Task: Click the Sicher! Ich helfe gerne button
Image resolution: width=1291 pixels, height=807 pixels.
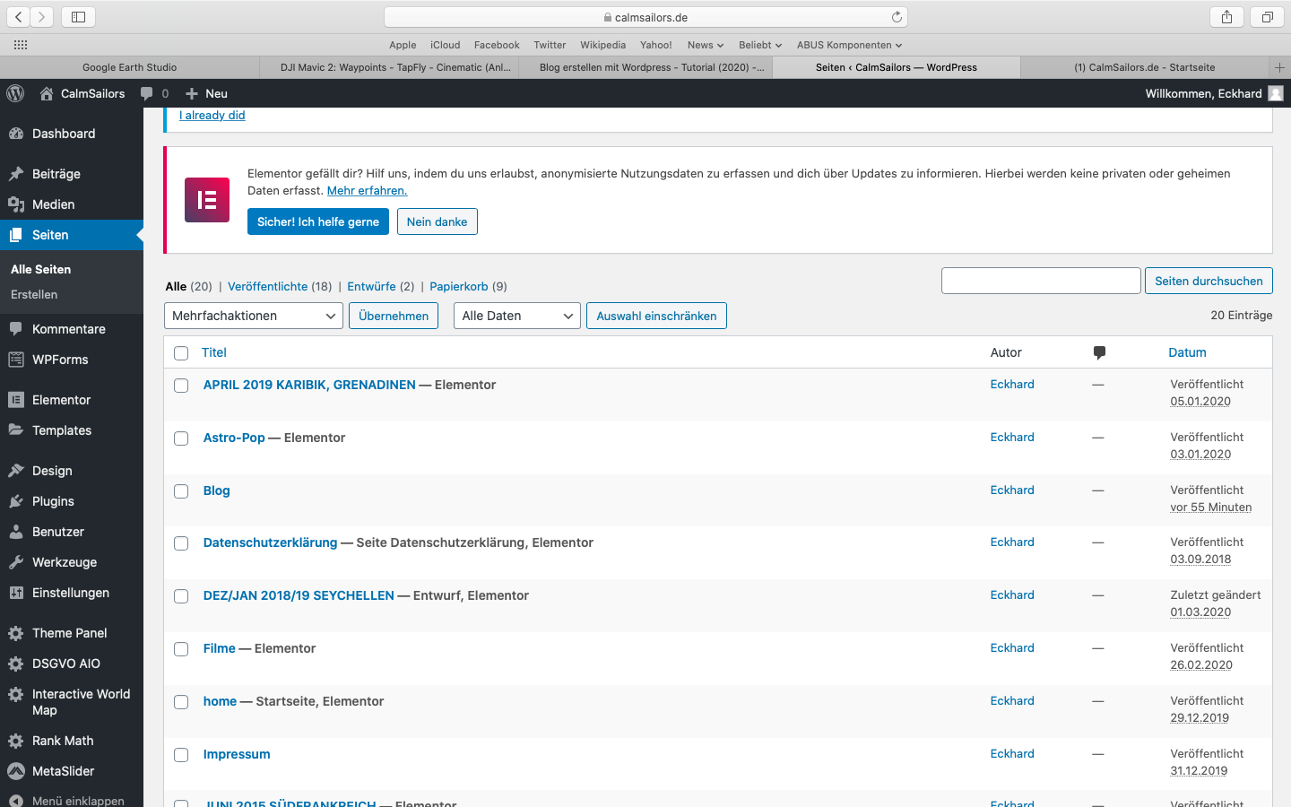Action: click(x=318, y=221)
